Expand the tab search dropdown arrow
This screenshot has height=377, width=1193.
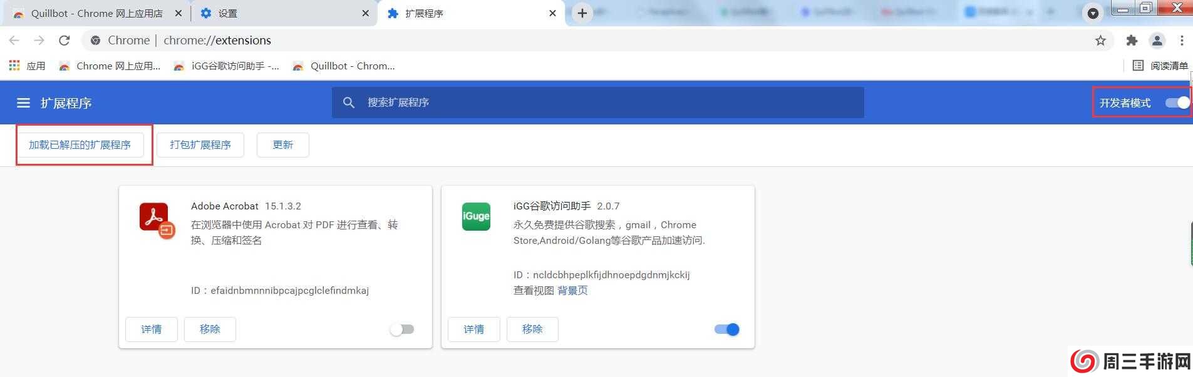tap(1093, 13)
